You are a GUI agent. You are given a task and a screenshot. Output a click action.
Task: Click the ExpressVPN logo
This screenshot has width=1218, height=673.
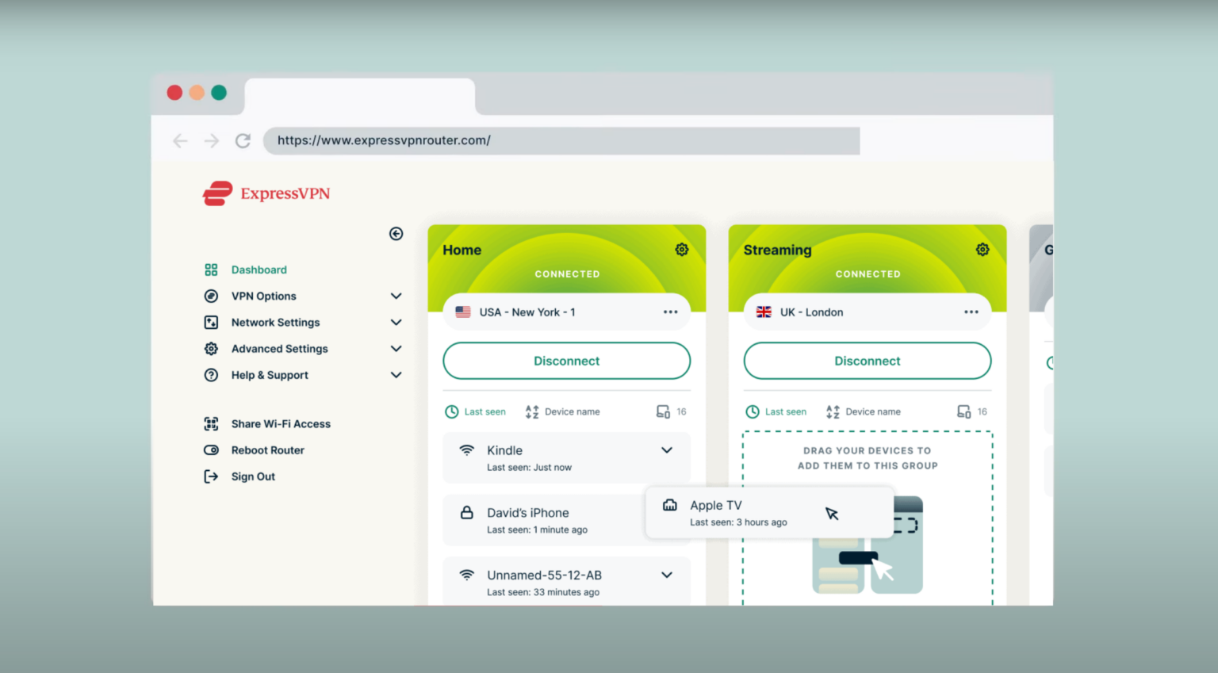point(266,193)
